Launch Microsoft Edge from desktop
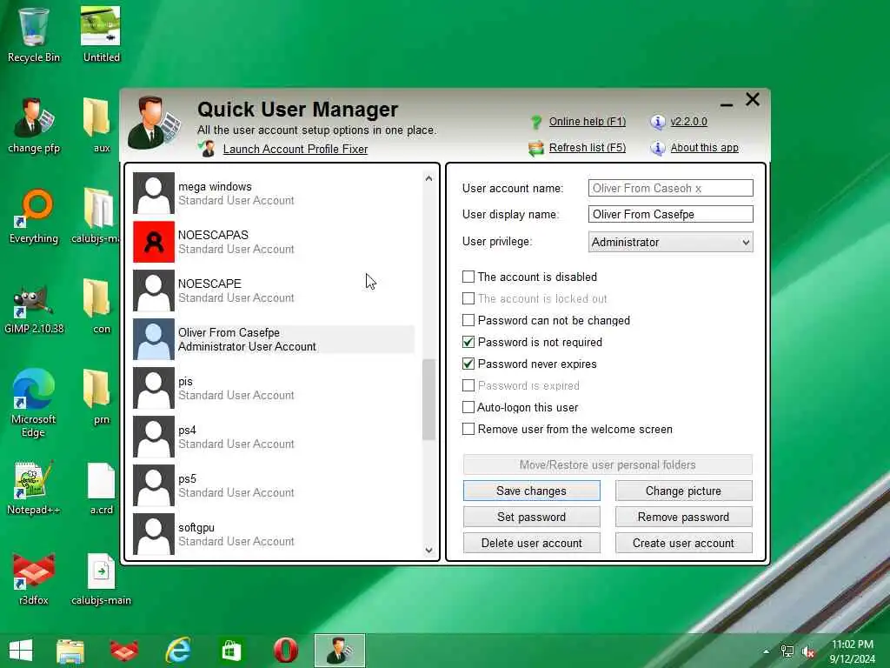The image size is (890, 668). click(34, 404)
